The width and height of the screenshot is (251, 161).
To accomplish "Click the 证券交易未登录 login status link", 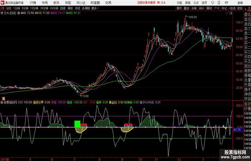I will [146, 3].
